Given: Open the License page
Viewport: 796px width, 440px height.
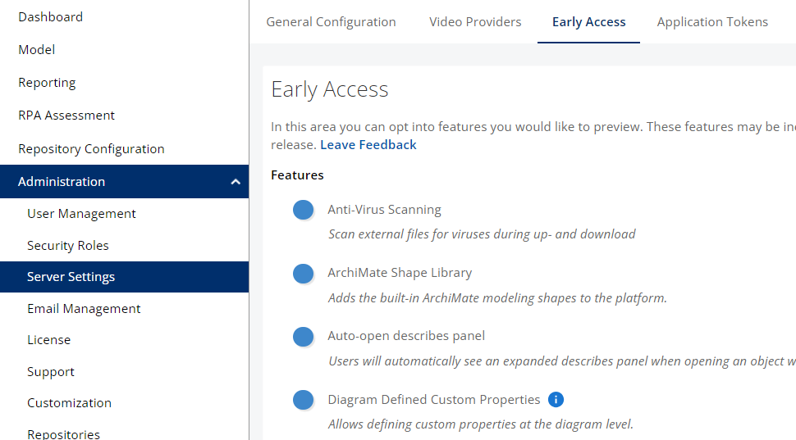Looking at the screenshot, I should (48, 340).
